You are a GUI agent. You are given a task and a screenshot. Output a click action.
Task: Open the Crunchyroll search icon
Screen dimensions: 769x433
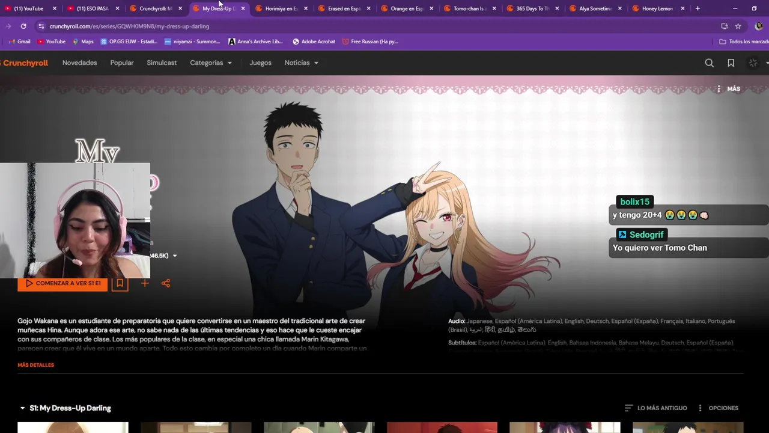click(x=709, y=63)
